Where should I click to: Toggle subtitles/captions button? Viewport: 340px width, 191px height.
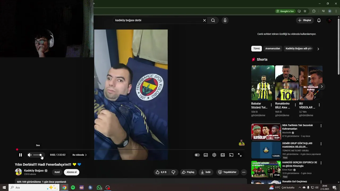(206, 155)
